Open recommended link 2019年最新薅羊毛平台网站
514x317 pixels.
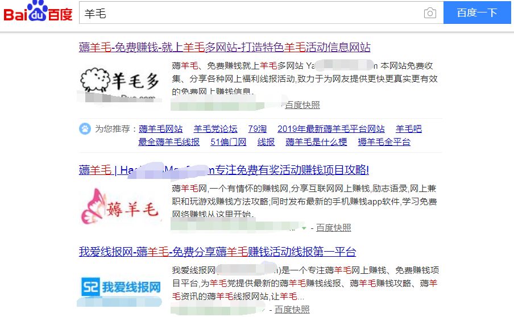[x=331, y=129]
